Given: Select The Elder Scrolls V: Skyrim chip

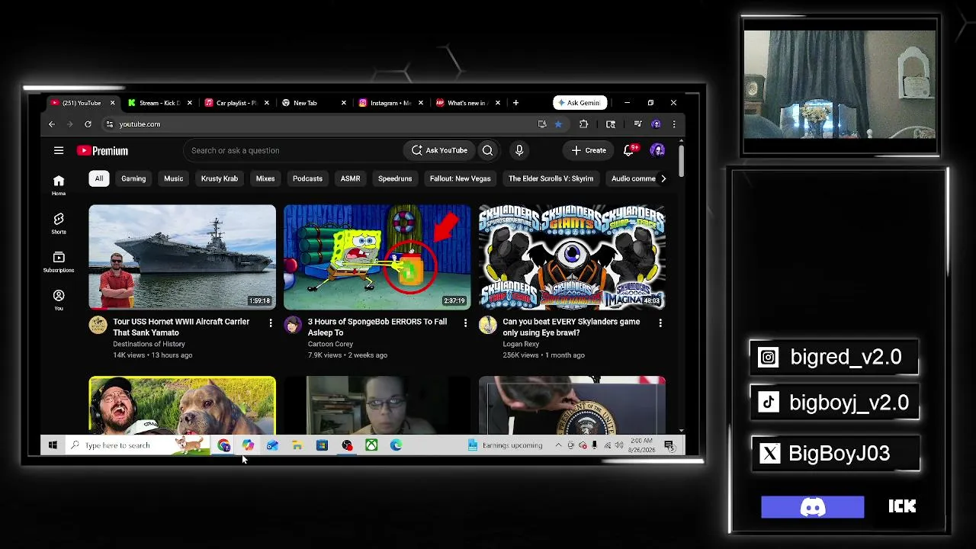Looking at the screenshot, I should point(551,178).
